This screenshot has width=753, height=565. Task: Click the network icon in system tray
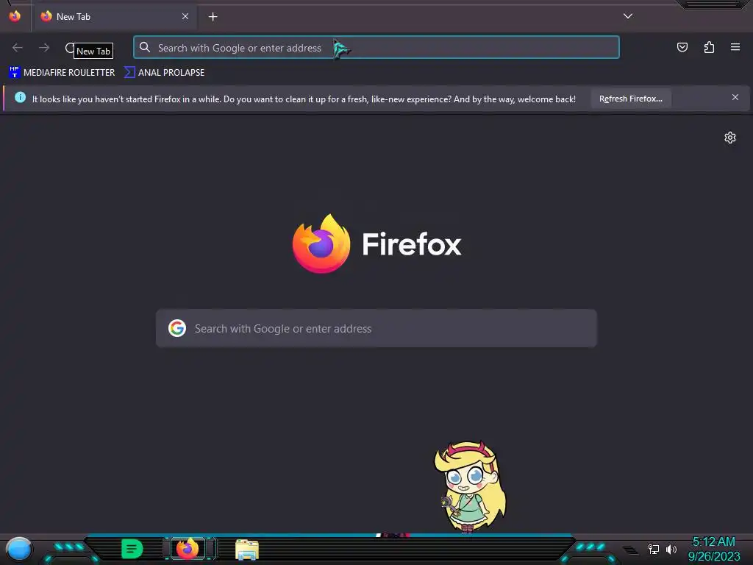(654, 549)
